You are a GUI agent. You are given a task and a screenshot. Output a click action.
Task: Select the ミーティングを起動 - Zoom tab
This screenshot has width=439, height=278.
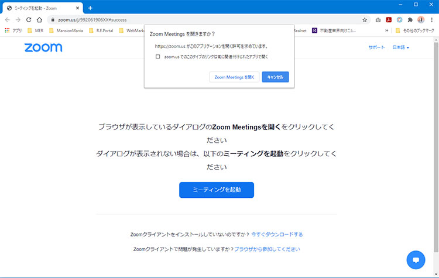[43, 8]
